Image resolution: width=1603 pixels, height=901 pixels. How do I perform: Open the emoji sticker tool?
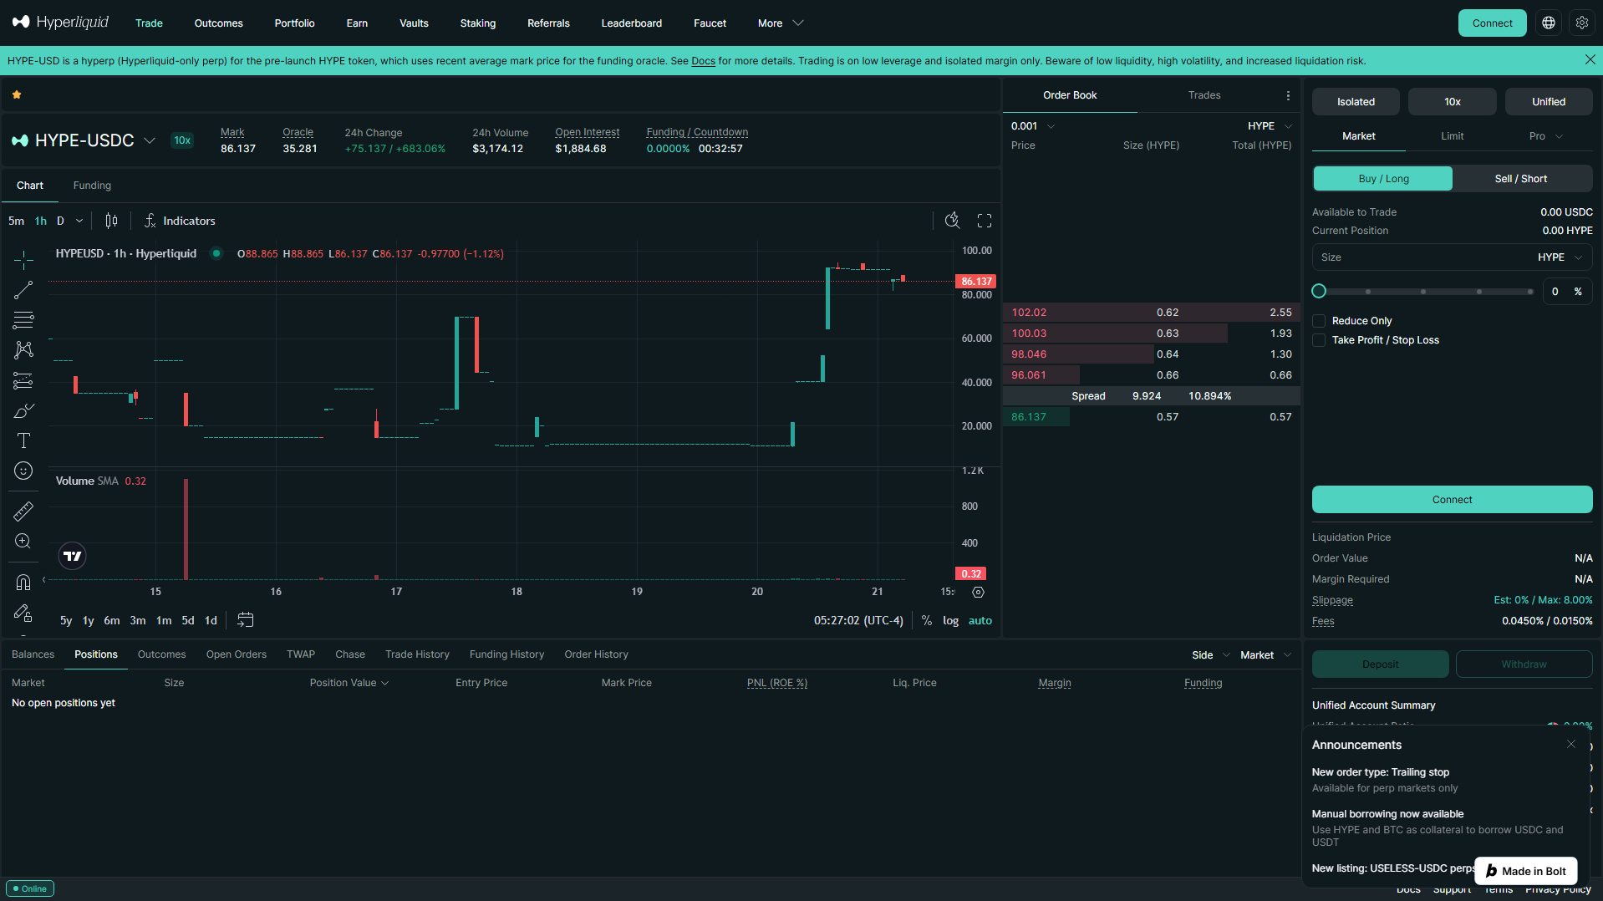coord(23,471)
